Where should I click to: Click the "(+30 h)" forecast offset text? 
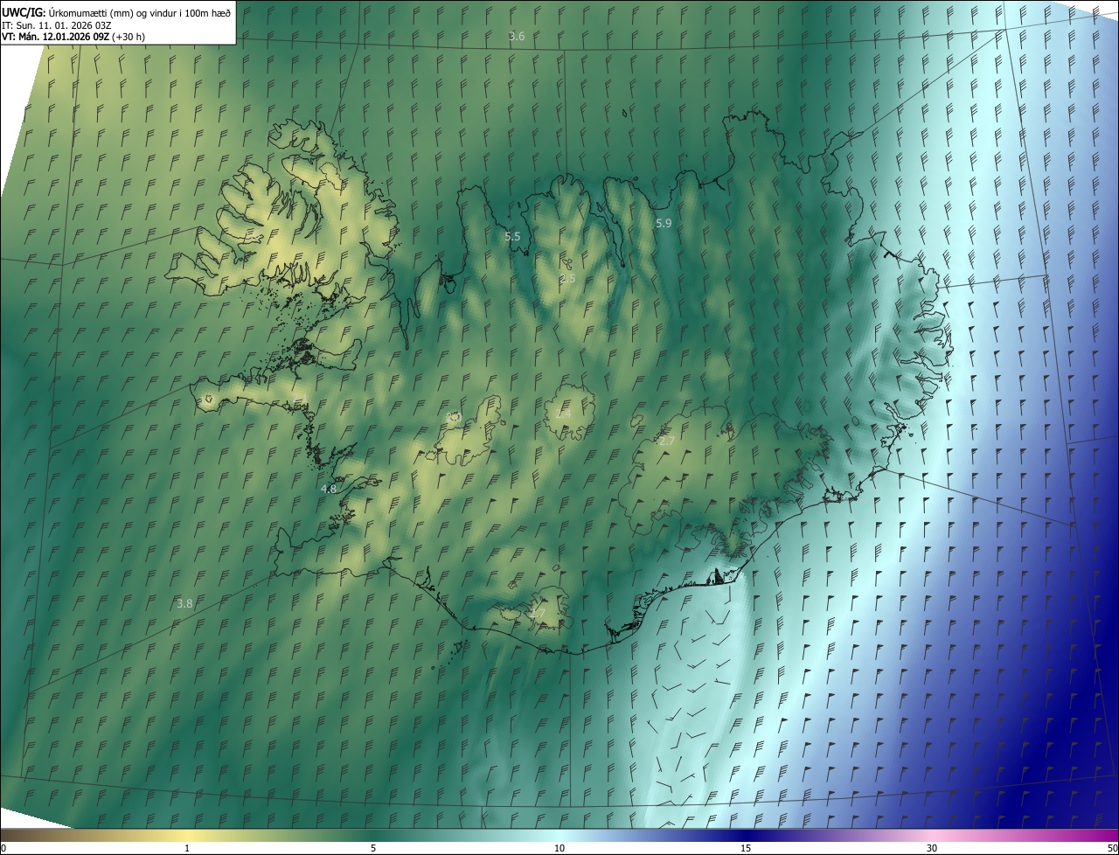click(x=129, y=36)
